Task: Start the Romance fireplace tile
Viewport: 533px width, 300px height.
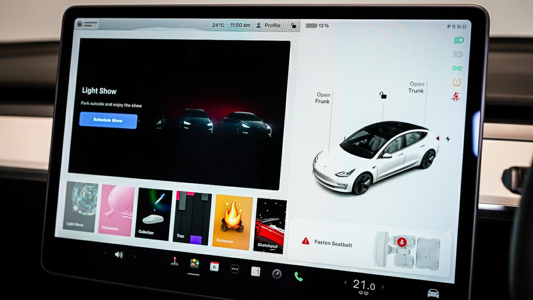Action: coord(233,222)
